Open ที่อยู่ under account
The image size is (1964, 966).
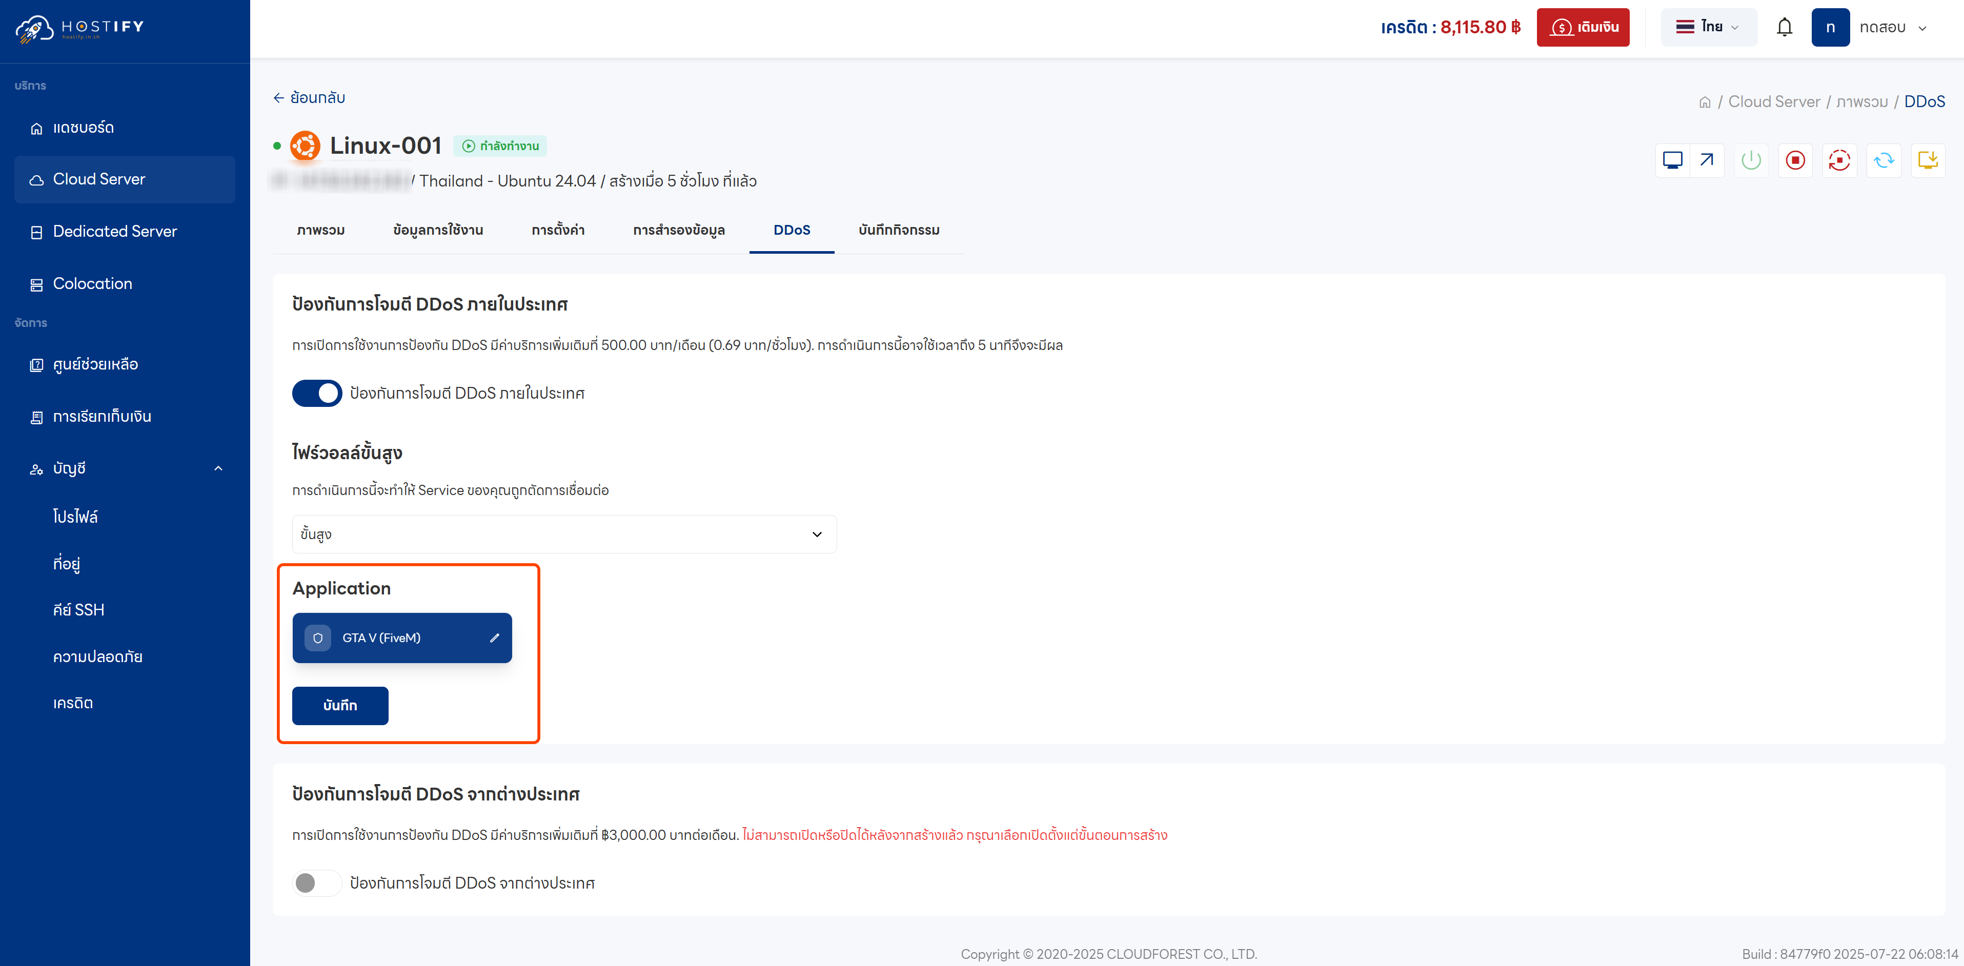click(66, 563)
